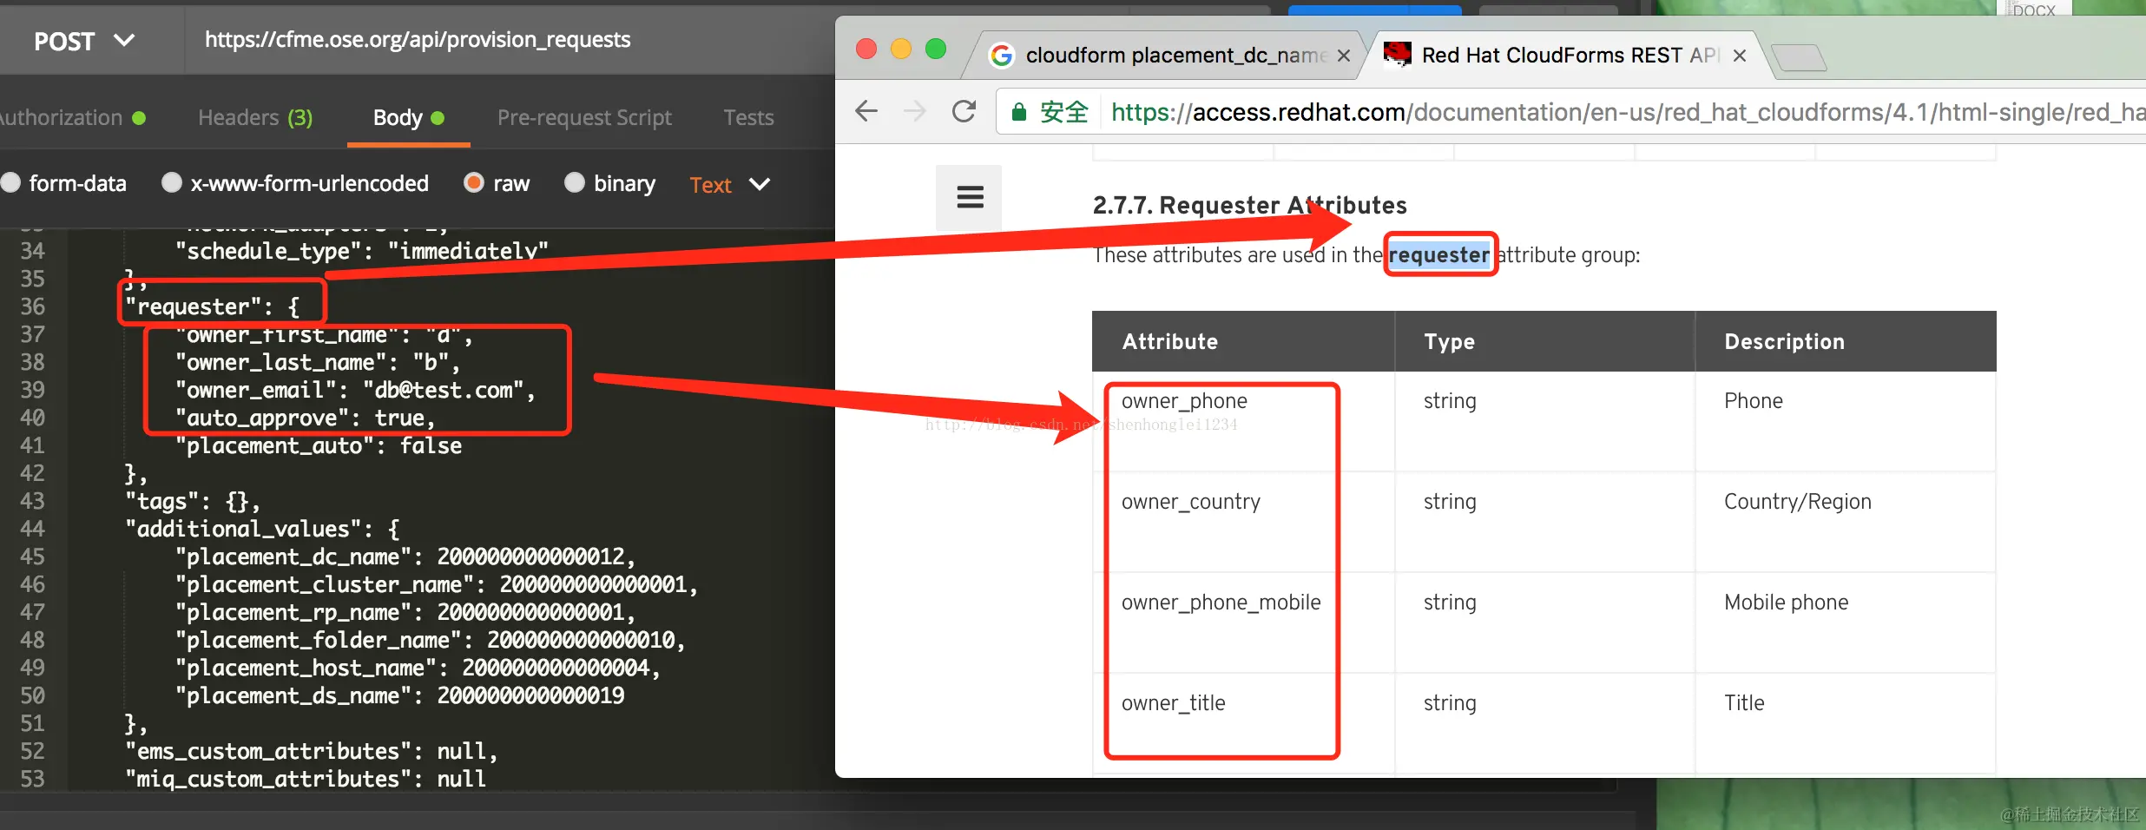This screenshot has width=2146, height=830.
Task: Minimize the Chrome window with the yellow button
Action: point(901,49)
